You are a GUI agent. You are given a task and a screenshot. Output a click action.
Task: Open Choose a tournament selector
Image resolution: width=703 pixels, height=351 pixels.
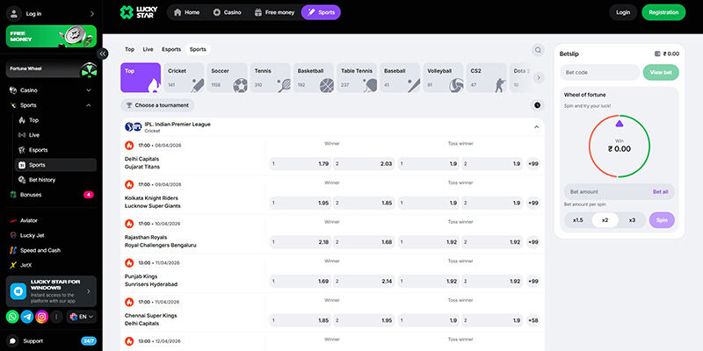(x=157, y=105)
